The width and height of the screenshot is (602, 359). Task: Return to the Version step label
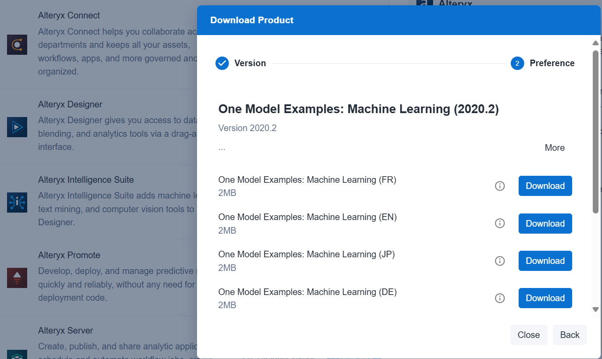point(250,63)
